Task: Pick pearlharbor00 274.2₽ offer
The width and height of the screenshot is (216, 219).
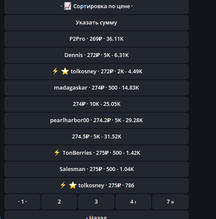Action: coord(96,120)
